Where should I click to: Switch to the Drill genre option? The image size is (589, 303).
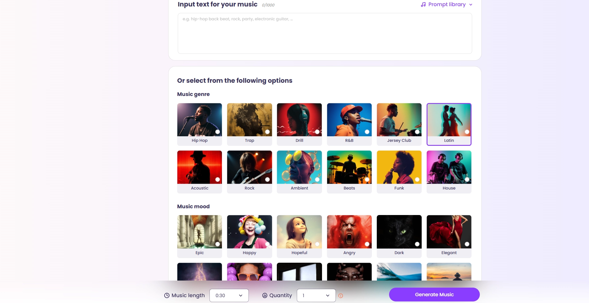pos(299,124)
